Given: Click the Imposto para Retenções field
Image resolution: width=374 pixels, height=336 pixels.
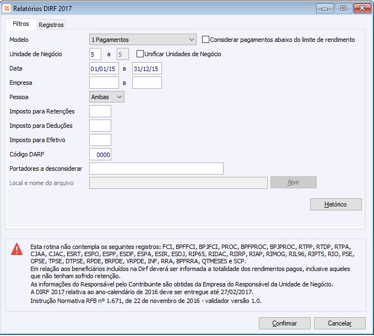Looking at the screenshot, I should [x=100, y=111].
